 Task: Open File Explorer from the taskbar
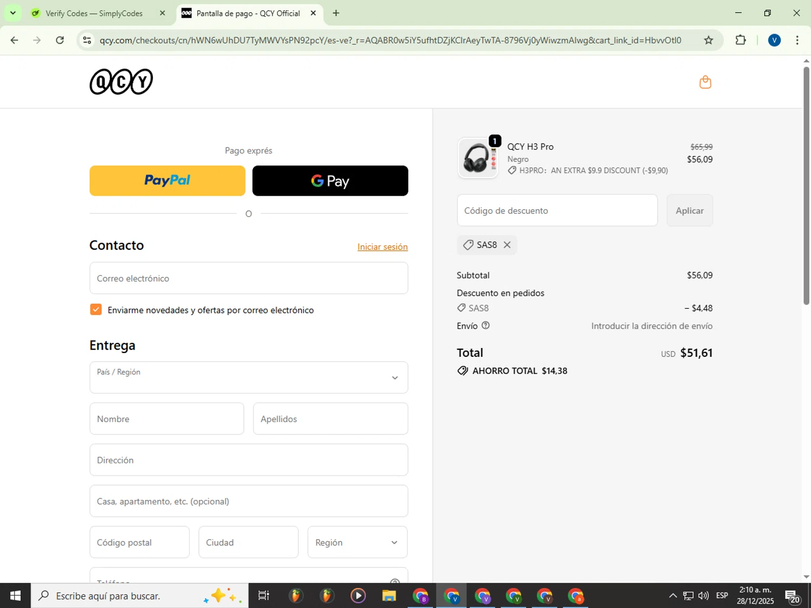(389, 596)
